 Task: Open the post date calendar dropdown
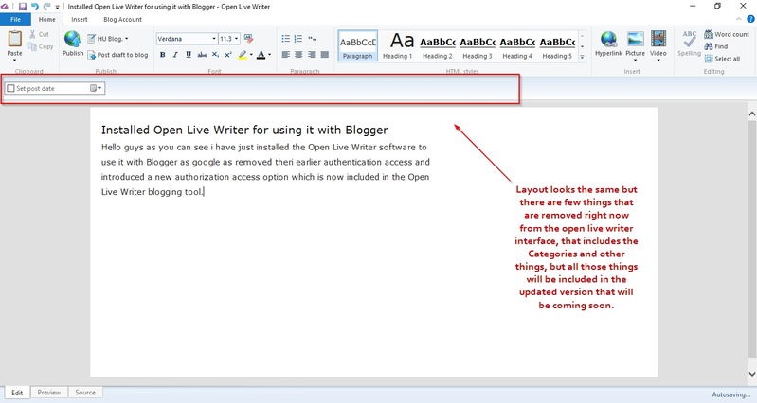[96, 88]
